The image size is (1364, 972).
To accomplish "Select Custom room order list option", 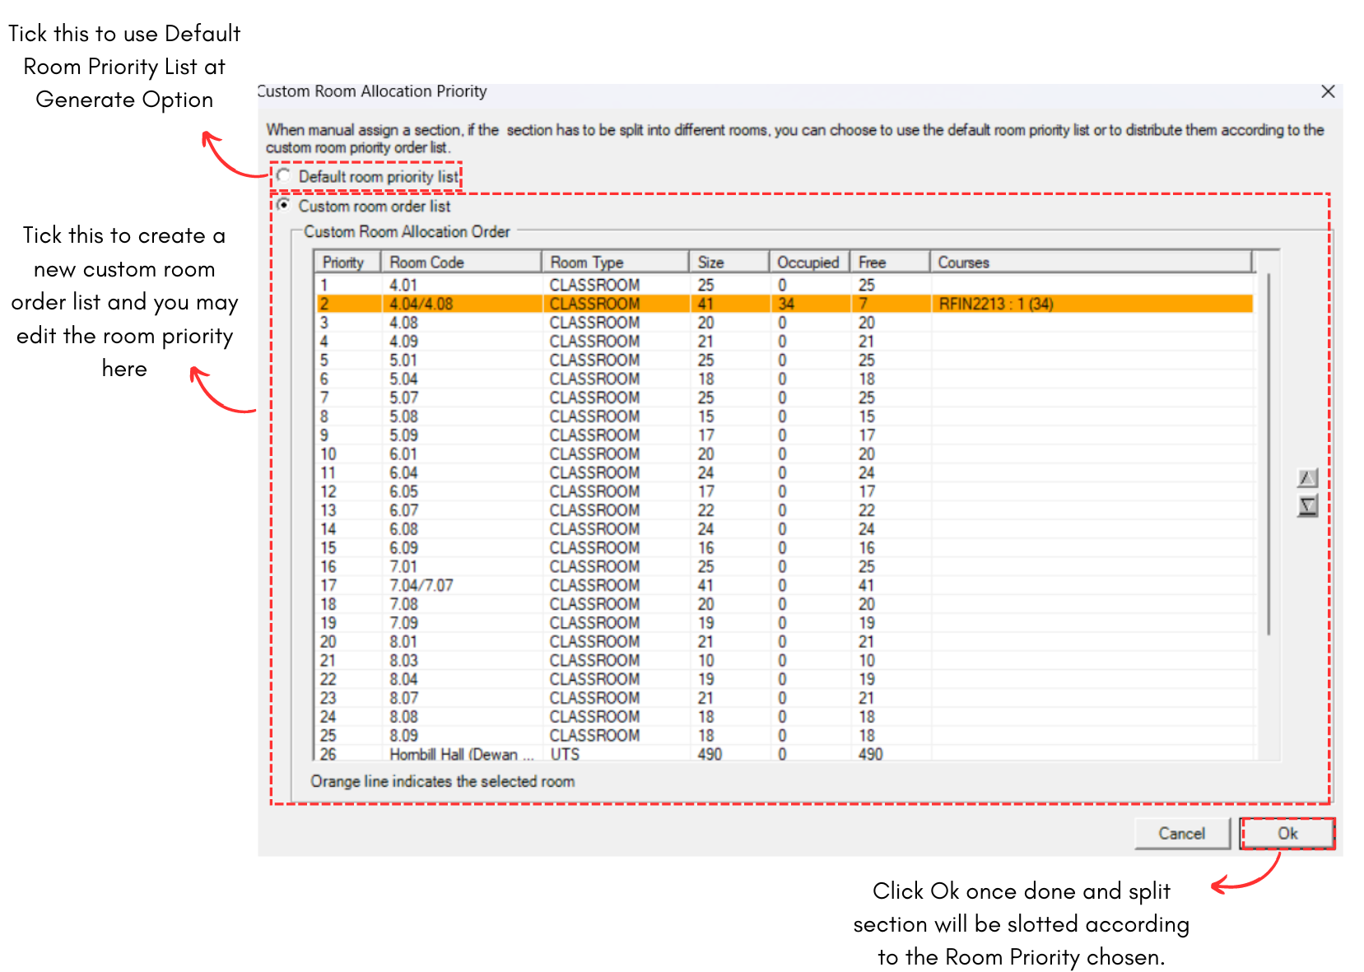I will coord(284,206).
